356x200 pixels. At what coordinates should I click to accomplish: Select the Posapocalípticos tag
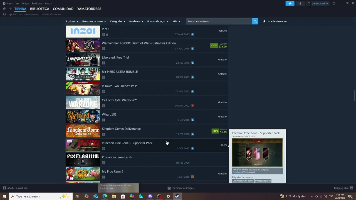click(x=263, y=181)
